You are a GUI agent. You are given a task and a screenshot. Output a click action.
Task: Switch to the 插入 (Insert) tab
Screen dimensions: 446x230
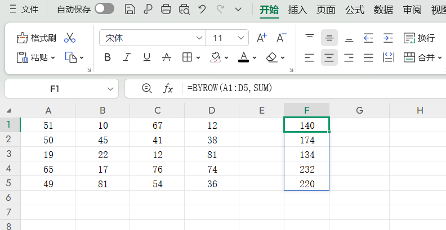297,10
